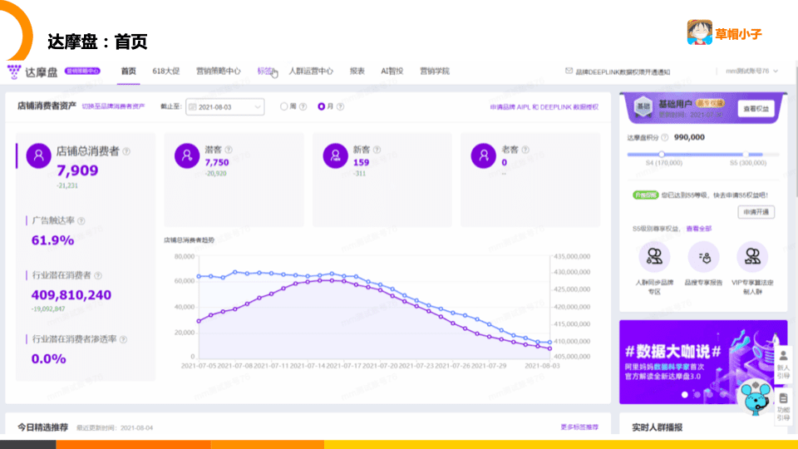This screenshot has height=449, width=798.
Task: Expand the account name dropdown arrow
Action: 776,72
